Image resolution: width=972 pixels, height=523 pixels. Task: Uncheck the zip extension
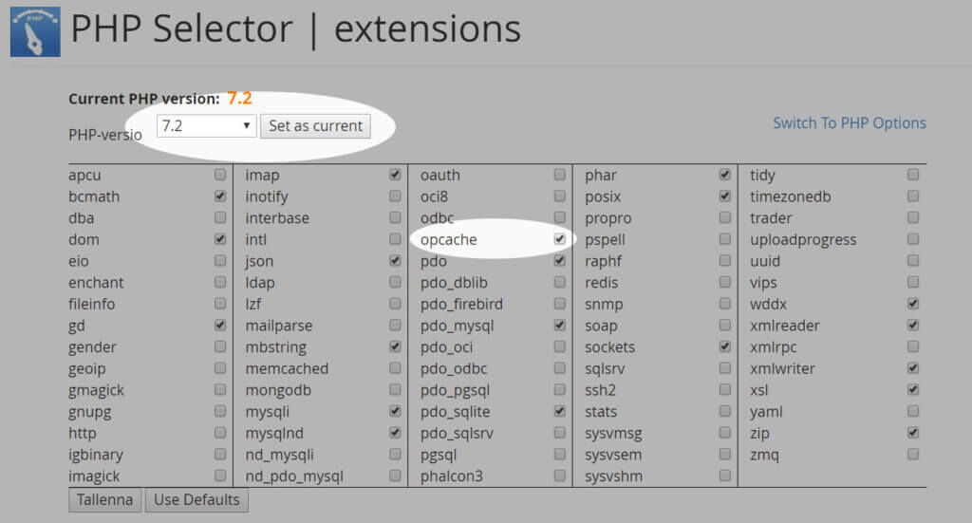click(x=912, y=433)
